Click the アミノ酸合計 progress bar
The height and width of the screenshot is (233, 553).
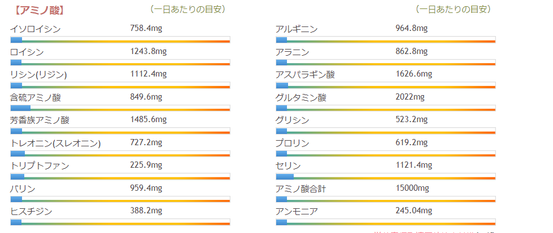point(385,199)
